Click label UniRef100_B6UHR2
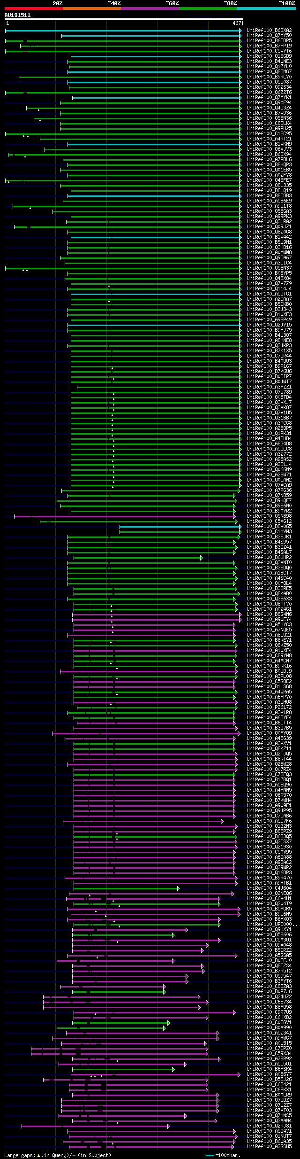300x1159 pixels. pyautogui.click(x=269, y=558)
